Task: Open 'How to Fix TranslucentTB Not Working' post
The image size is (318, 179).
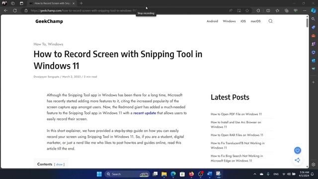Action: pos(238,145)
